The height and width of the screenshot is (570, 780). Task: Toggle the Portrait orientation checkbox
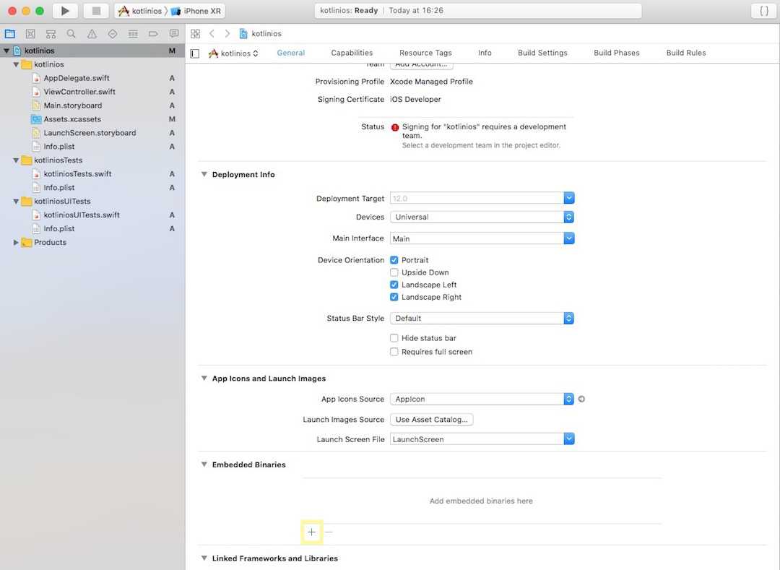tap(394, 260)
